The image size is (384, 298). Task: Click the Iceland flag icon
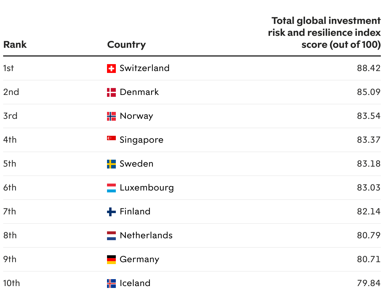111,284
